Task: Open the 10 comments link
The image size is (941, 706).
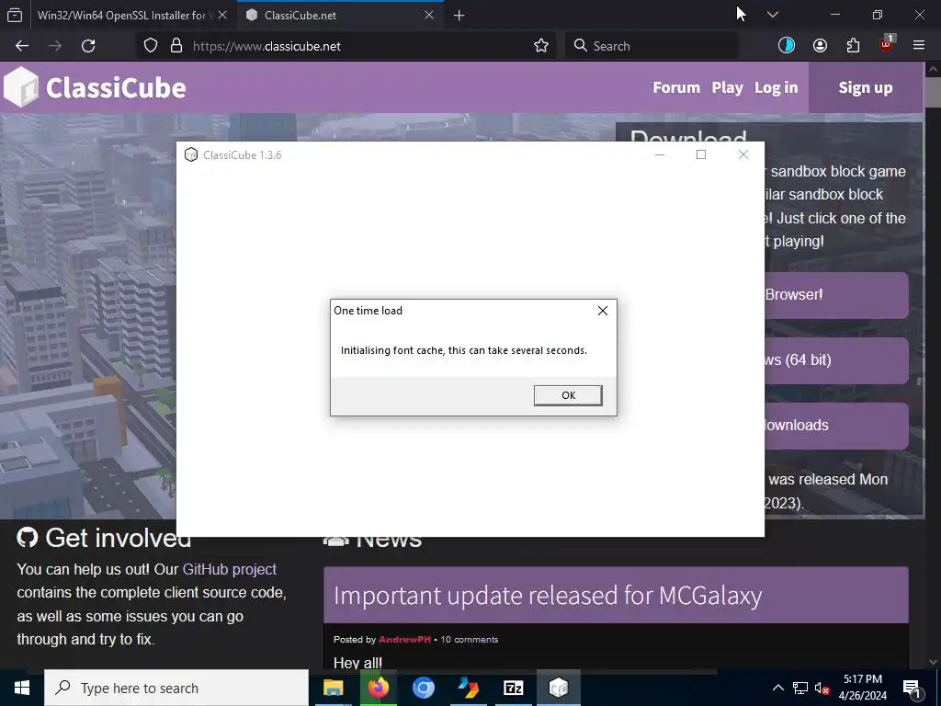Action: pyautogui.click(x=470, y=640)
